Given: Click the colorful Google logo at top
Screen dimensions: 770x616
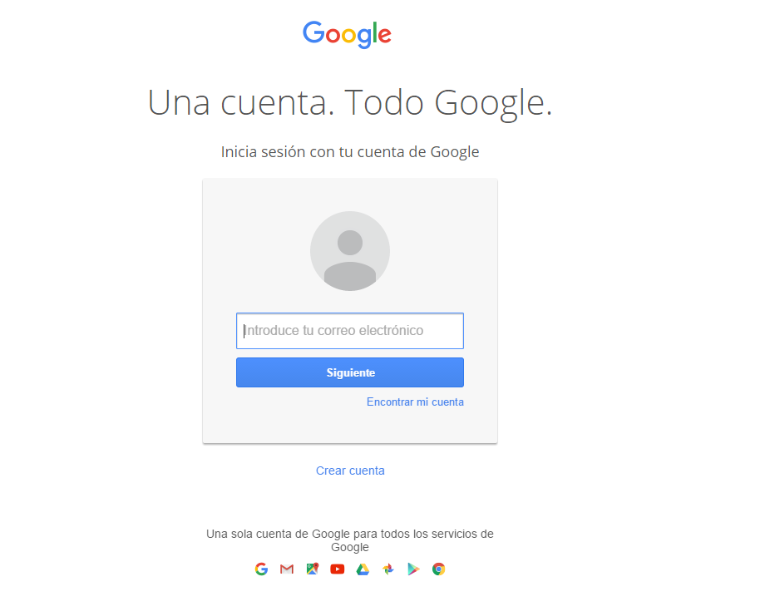Looking at the screenshot, I should pos(347,34).
